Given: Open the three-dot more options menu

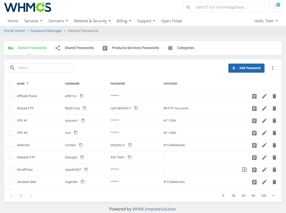Looking at the screenshot, I should (273, 68).
